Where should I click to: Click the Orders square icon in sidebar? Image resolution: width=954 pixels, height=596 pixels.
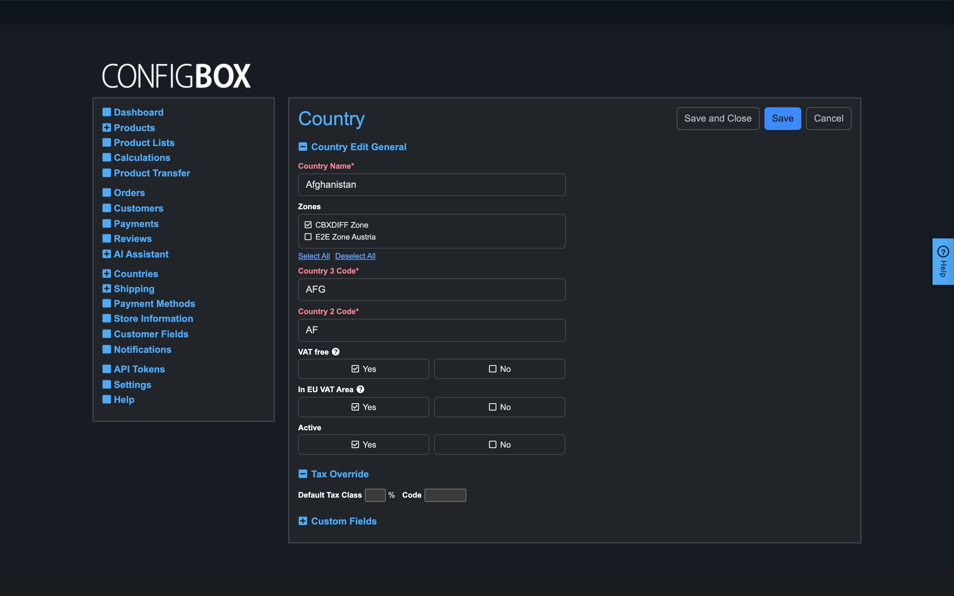[106, 193]
